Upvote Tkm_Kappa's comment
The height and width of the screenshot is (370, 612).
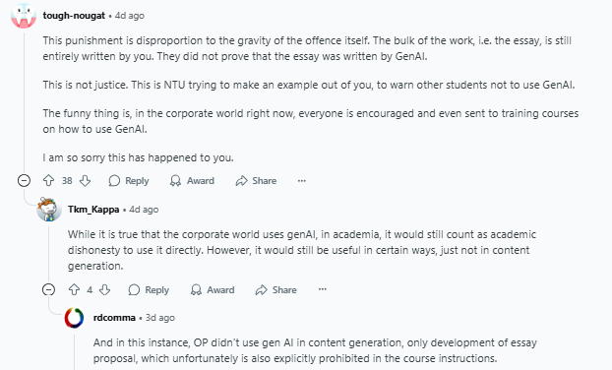point(74,289)
